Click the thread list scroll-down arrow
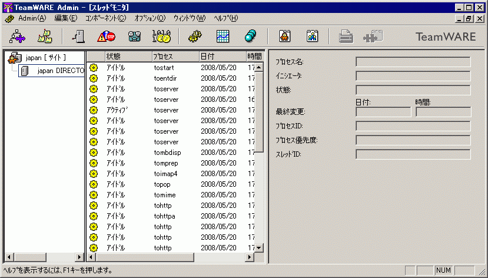This screenshot has height=278, width=488. click(x=259, y=248)
